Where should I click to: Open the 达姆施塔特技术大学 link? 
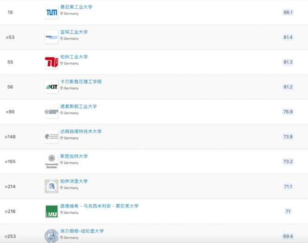tap(81, 131)
